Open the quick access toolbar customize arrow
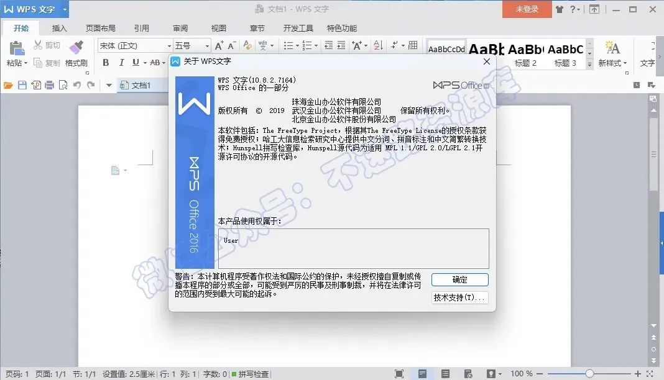 pyautogui.click(x=109, y=86)
